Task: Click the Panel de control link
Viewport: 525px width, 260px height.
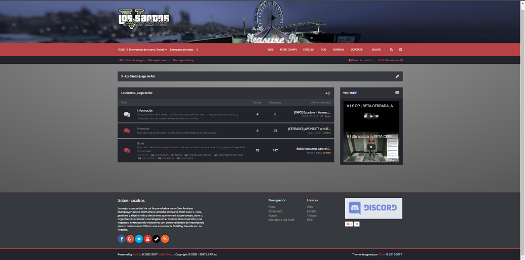Action: coord(360,60)
